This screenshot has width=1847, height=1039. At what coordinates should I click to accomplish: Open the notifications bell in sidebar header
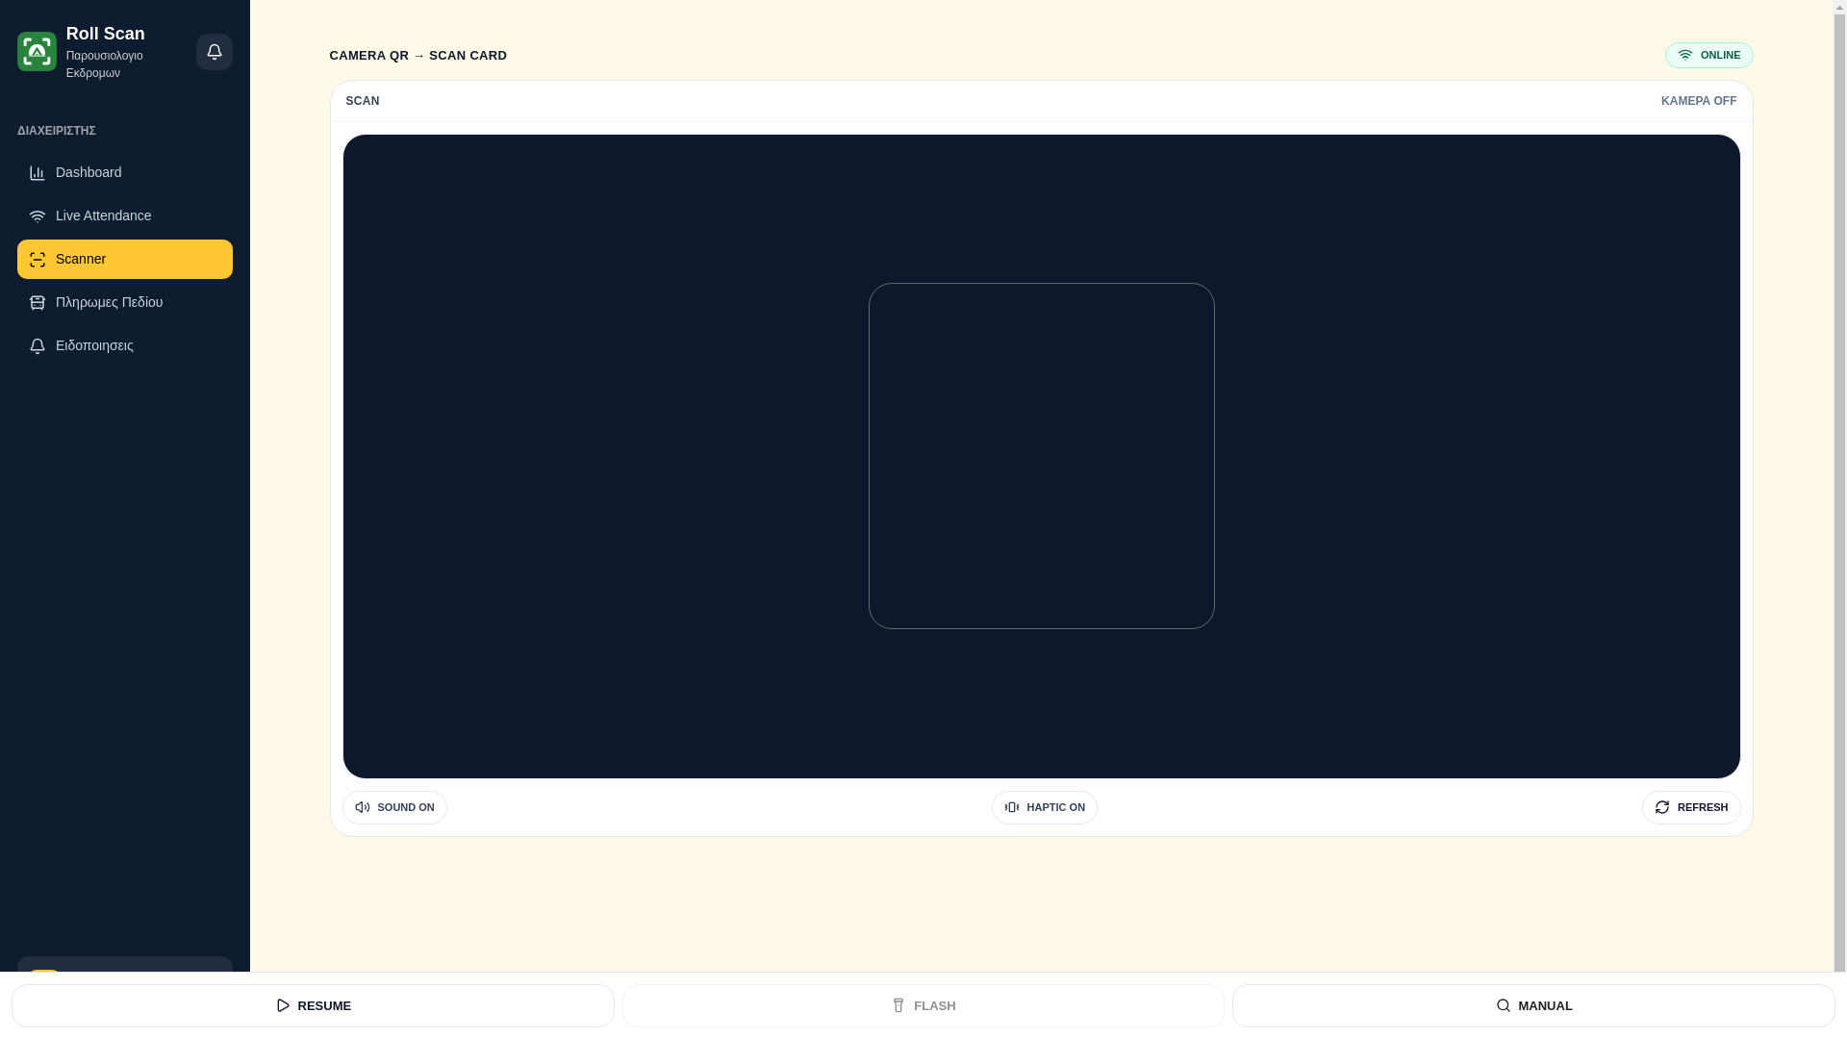(x=215, y=52)
